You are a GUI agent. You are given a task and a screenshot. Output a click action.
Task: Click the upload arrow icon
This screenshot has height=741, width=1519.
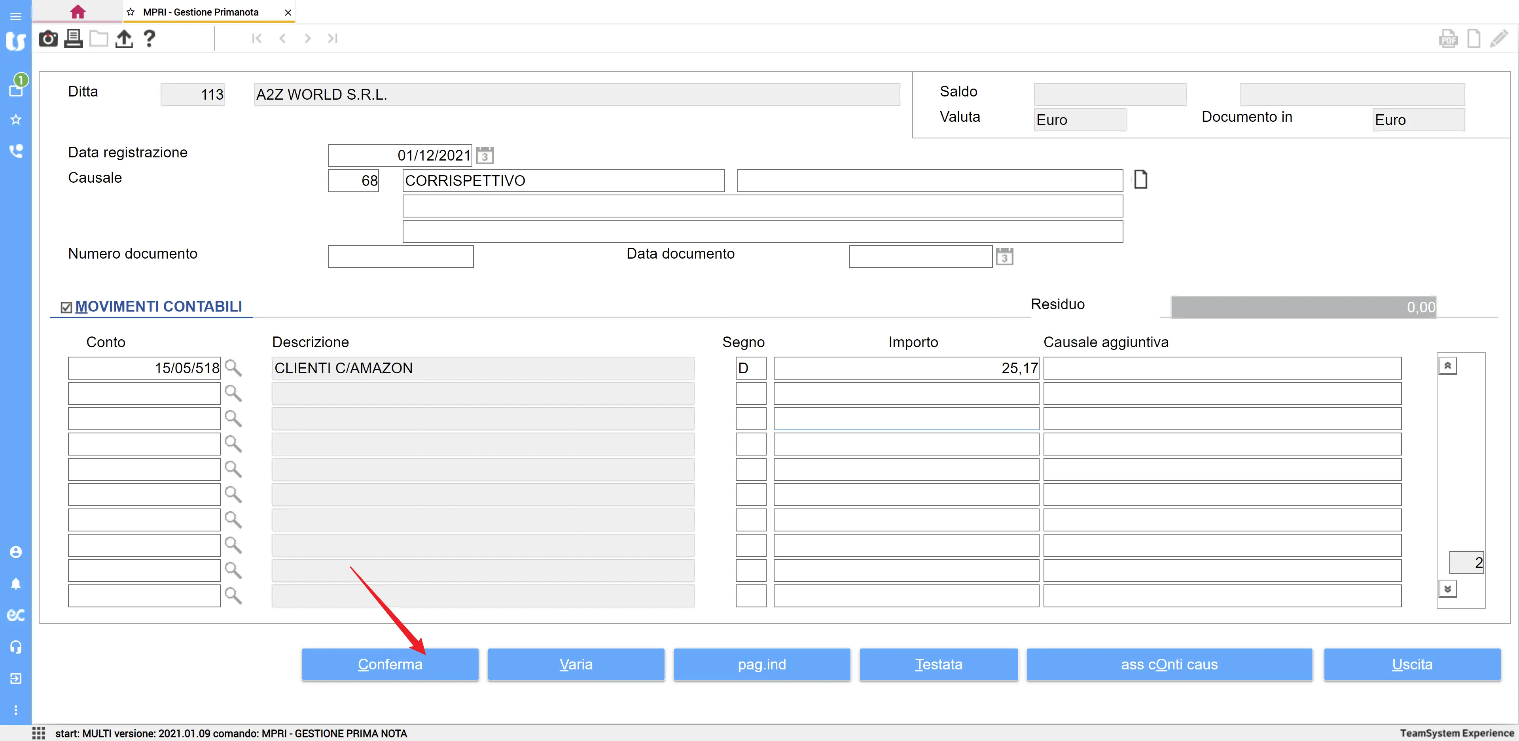124,39
